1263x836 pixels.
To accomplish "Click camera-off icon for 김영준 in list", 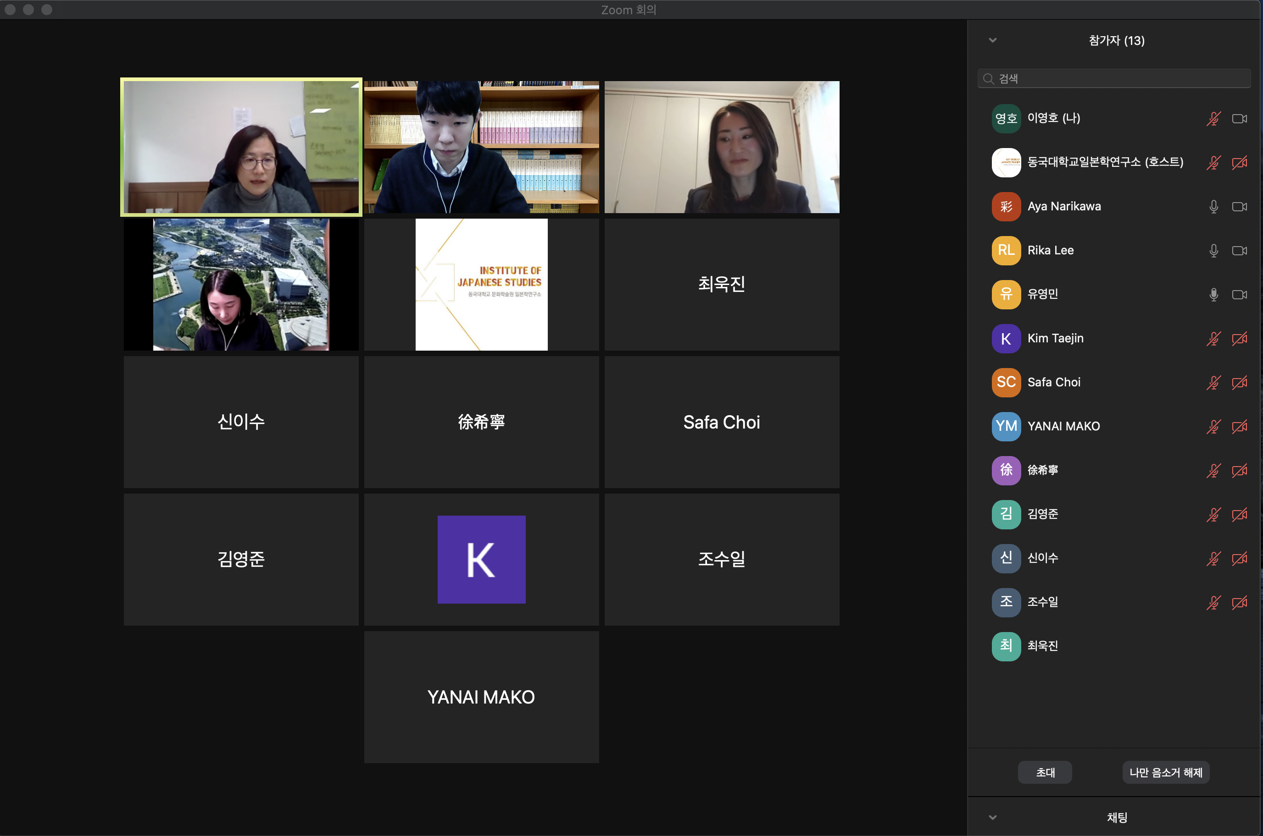I will tap(1239, 515).
